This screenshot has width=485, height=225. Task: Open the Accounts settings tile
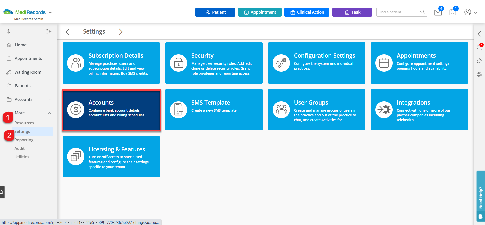[111, 110]
